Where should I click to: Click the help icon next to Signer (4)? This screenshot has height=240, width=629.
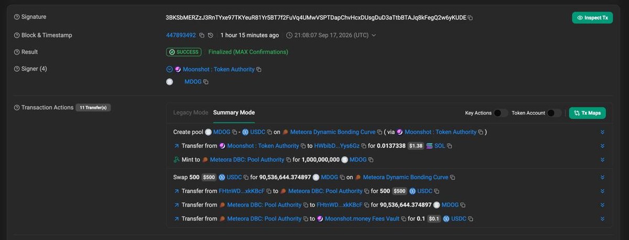pyautogui.click(x=16, y=69)
